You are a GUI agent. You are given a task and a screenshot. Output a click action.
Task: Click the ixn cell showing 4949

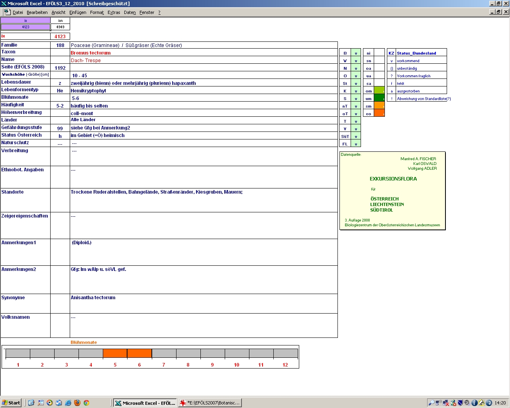coord(60,27)
